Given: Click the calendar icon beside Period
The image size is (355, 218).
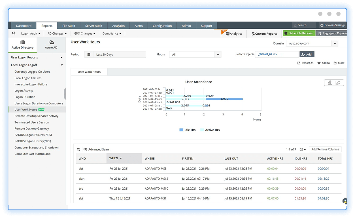Looking at the screenshot, I should (89, 54).
